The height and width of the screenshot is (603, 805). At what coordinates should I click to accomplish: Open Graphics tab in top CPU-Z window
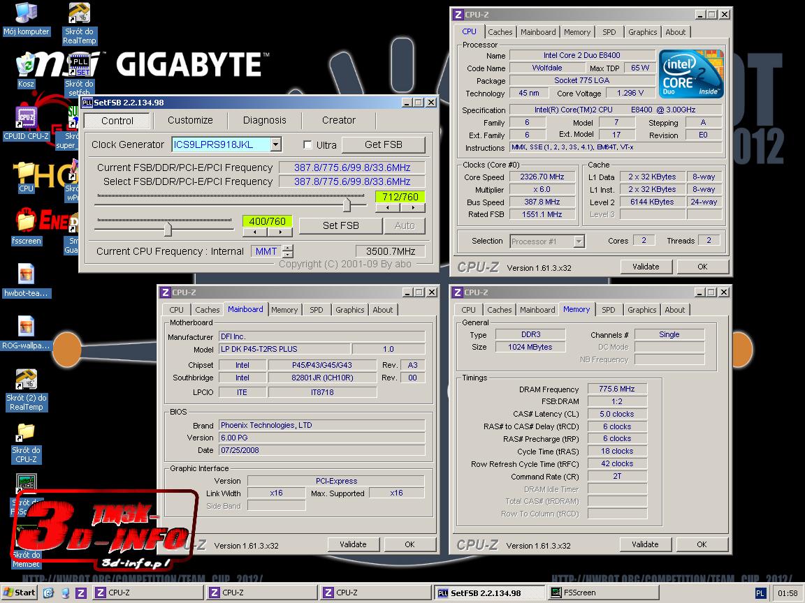(x=642, y=32)
